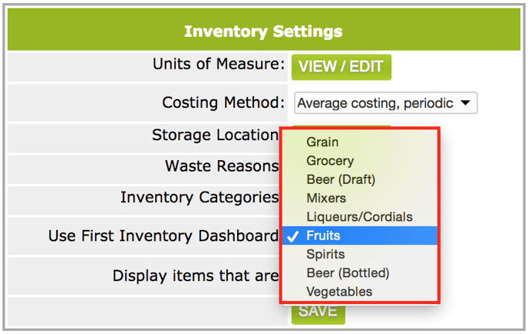Click the Waste Reasons label
The image size is (528, 334).
click(223, 166)
